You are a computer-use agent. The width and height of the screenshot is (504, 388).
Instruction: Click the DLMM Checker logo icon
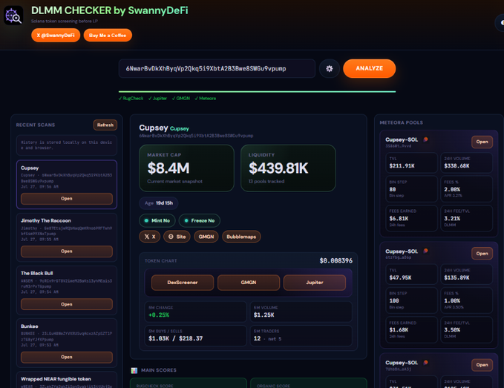click(13, 15)
